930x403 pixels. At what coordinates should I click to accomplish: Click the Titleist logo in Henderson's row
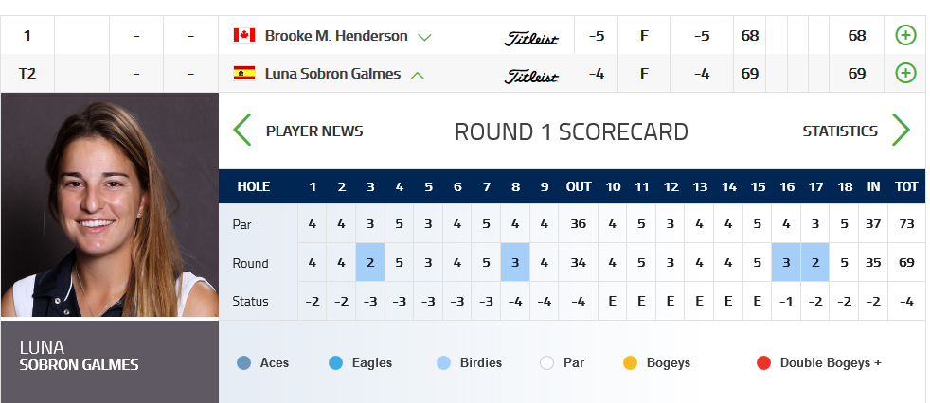coord(531,38)
